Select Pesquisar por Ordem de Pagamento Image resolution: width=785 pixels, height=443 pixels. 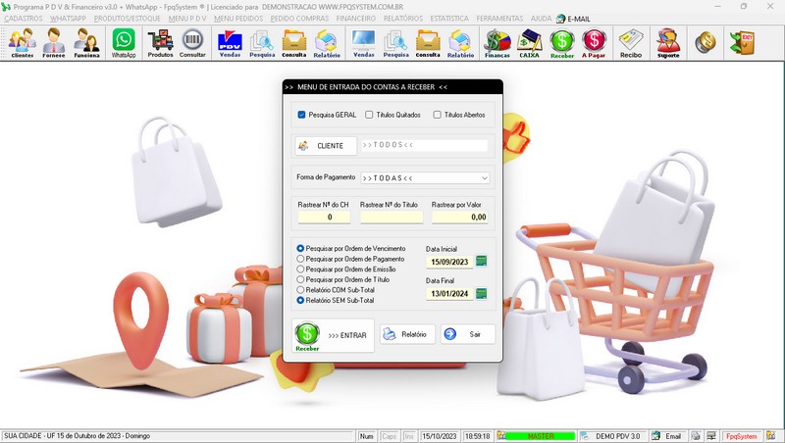(x=300, y=259)
